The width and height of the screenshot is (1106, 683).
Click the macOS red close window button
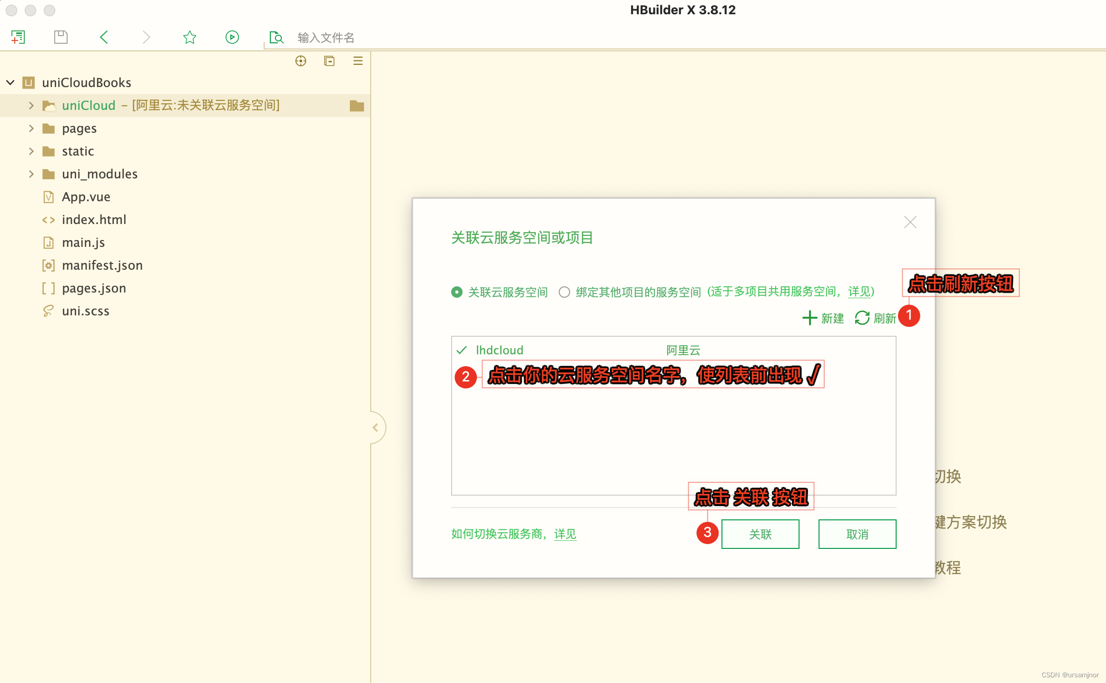(x=11, y=10)
